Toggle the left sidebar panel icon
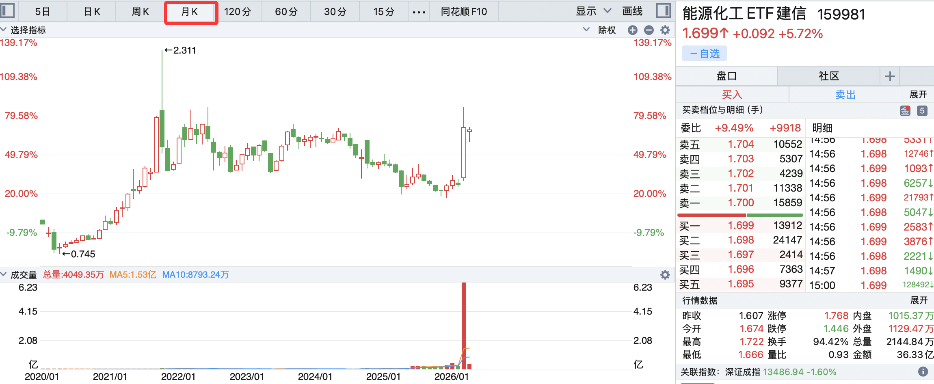The width and height of the screenshot is (934, 384). (7, 11)
